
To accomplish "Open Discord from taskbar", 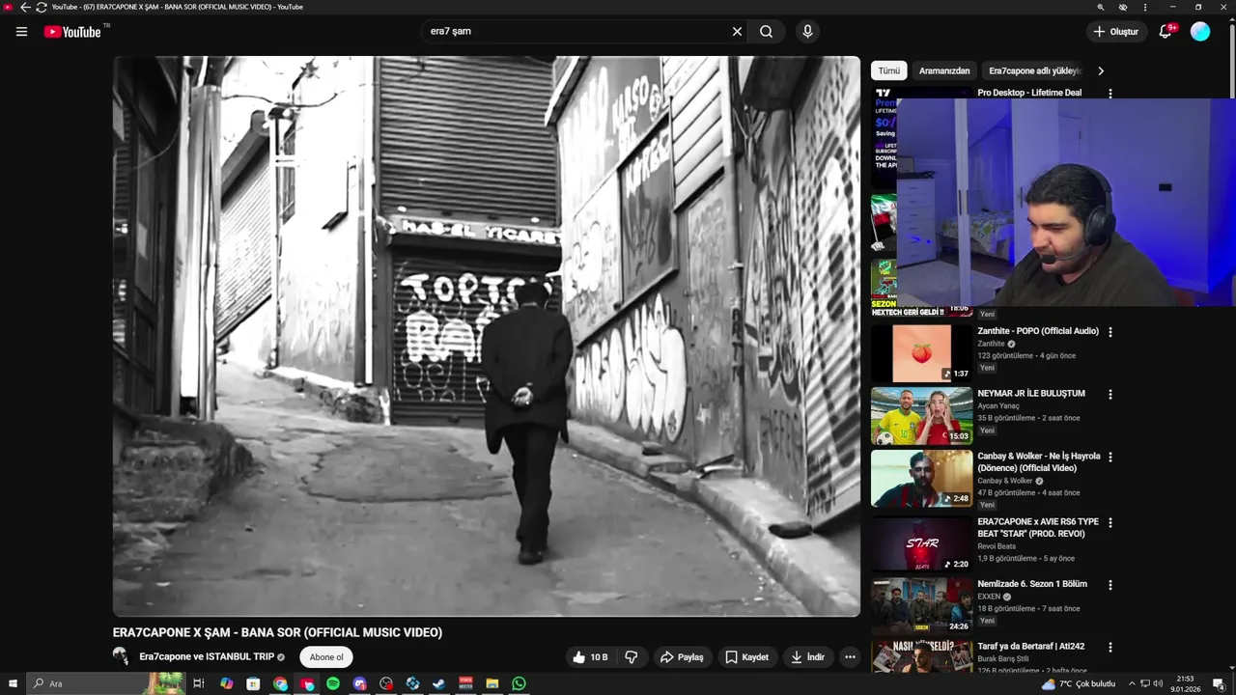I will 360,683.
